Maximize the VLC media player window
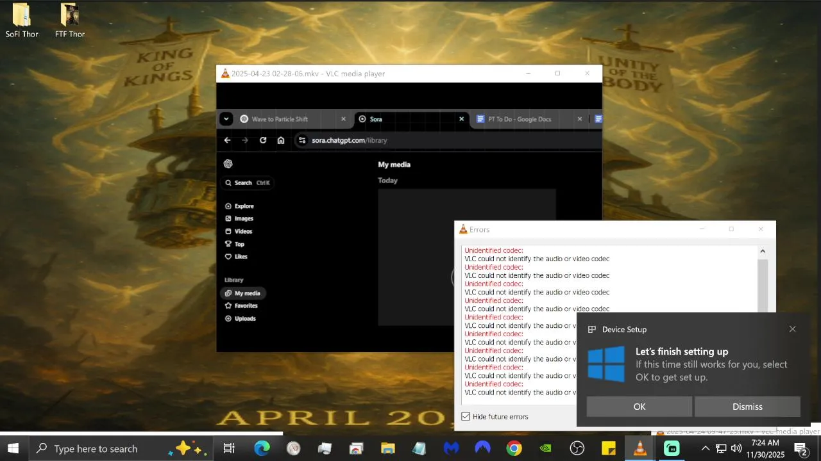This screenshot has height=461, width=821. coord(557,74)
